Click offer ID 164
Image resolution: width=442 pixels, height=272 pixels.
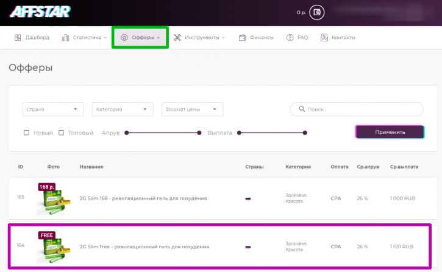point(21,245)
